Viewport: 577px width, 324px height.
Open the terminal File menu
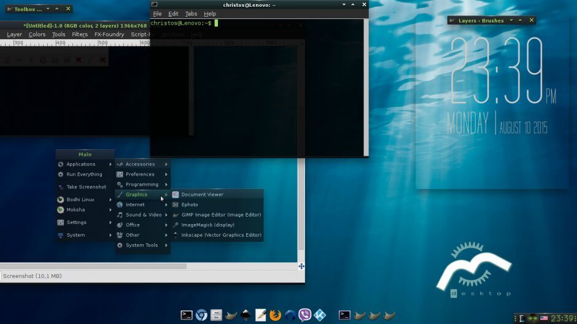pyautogui.click(x=157, y=13)
